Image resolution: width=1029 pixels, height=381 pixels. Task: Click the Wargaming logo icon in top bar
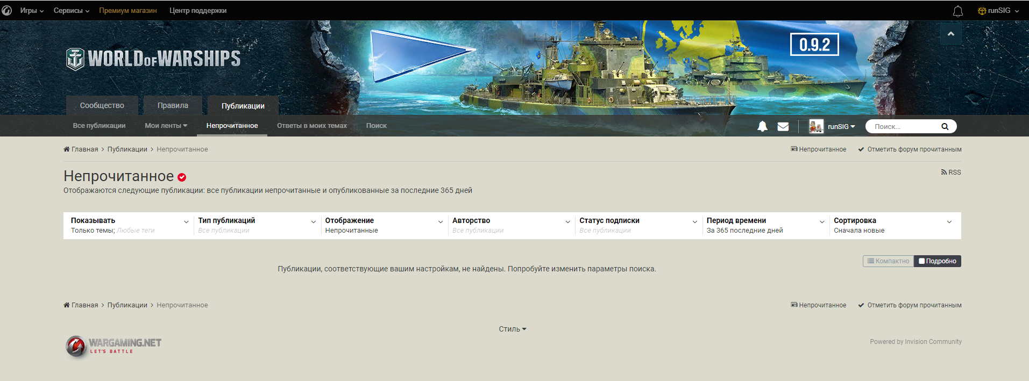tap(6, 10)
